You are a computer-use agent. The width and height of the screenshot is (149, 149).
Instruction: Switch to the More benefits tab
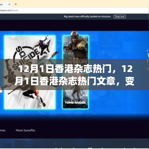[x=25, y=130]
